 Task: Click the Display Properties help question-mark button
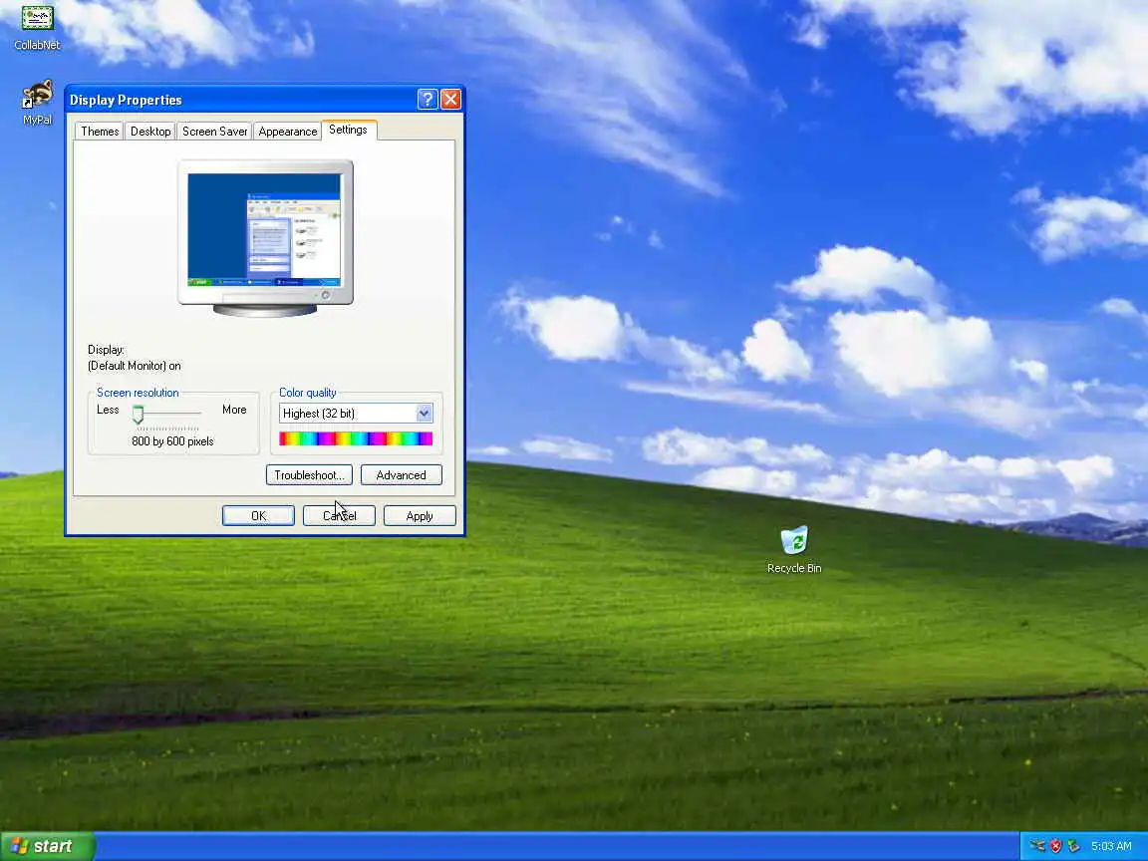pyautogui.click(x=428, y=99)
